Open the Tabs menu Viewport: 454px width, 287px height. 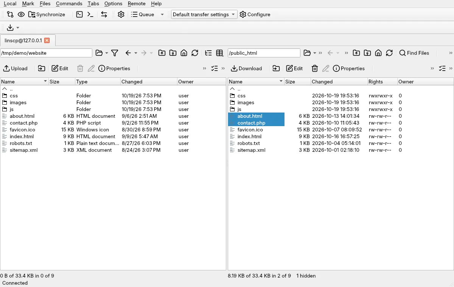[x=93, y=3]
